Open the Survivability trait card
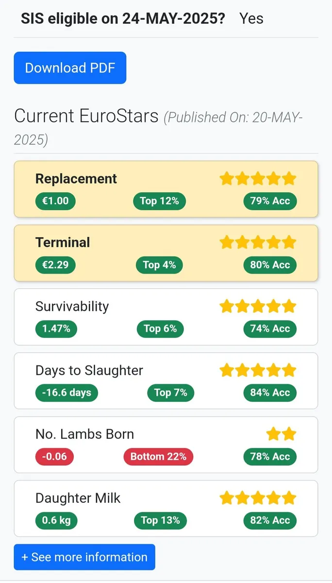Screen dimensions: 332x583 166,317
